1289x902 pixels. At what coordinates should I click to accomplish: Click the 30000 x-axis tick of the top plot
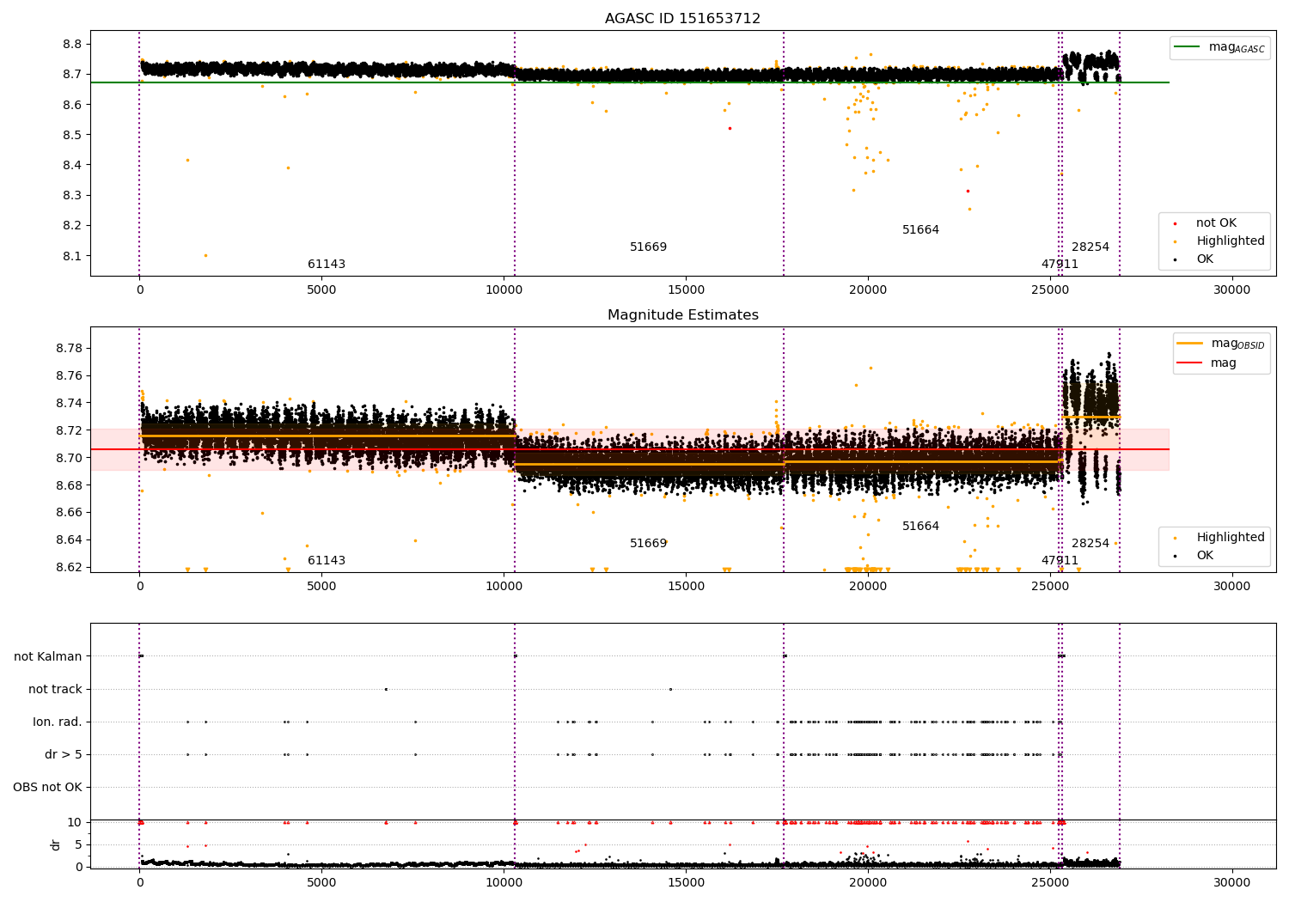(x=1231, y=290)
